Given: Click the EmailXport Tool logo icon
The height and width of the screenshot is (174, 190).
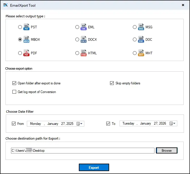Looking at the screenshot, I should click(x=5, y=5).
